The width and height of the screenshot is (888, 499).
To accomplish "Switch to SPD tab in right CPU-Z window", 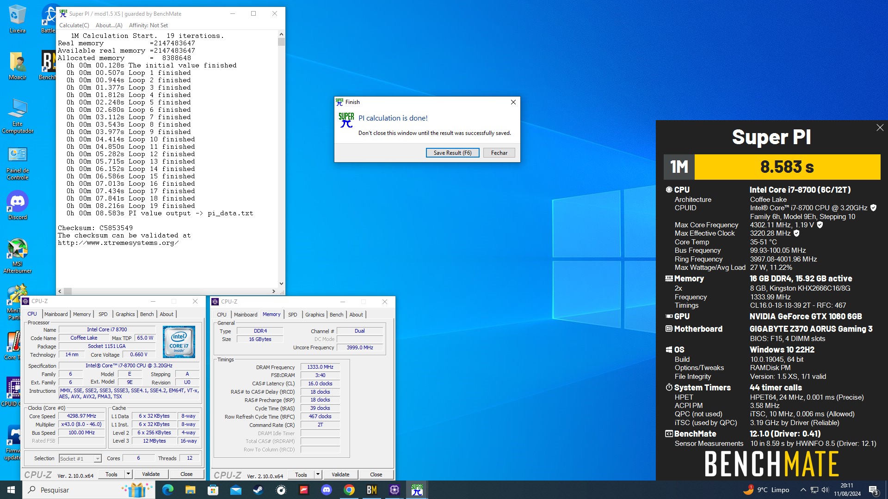I will tap(292, 315).
